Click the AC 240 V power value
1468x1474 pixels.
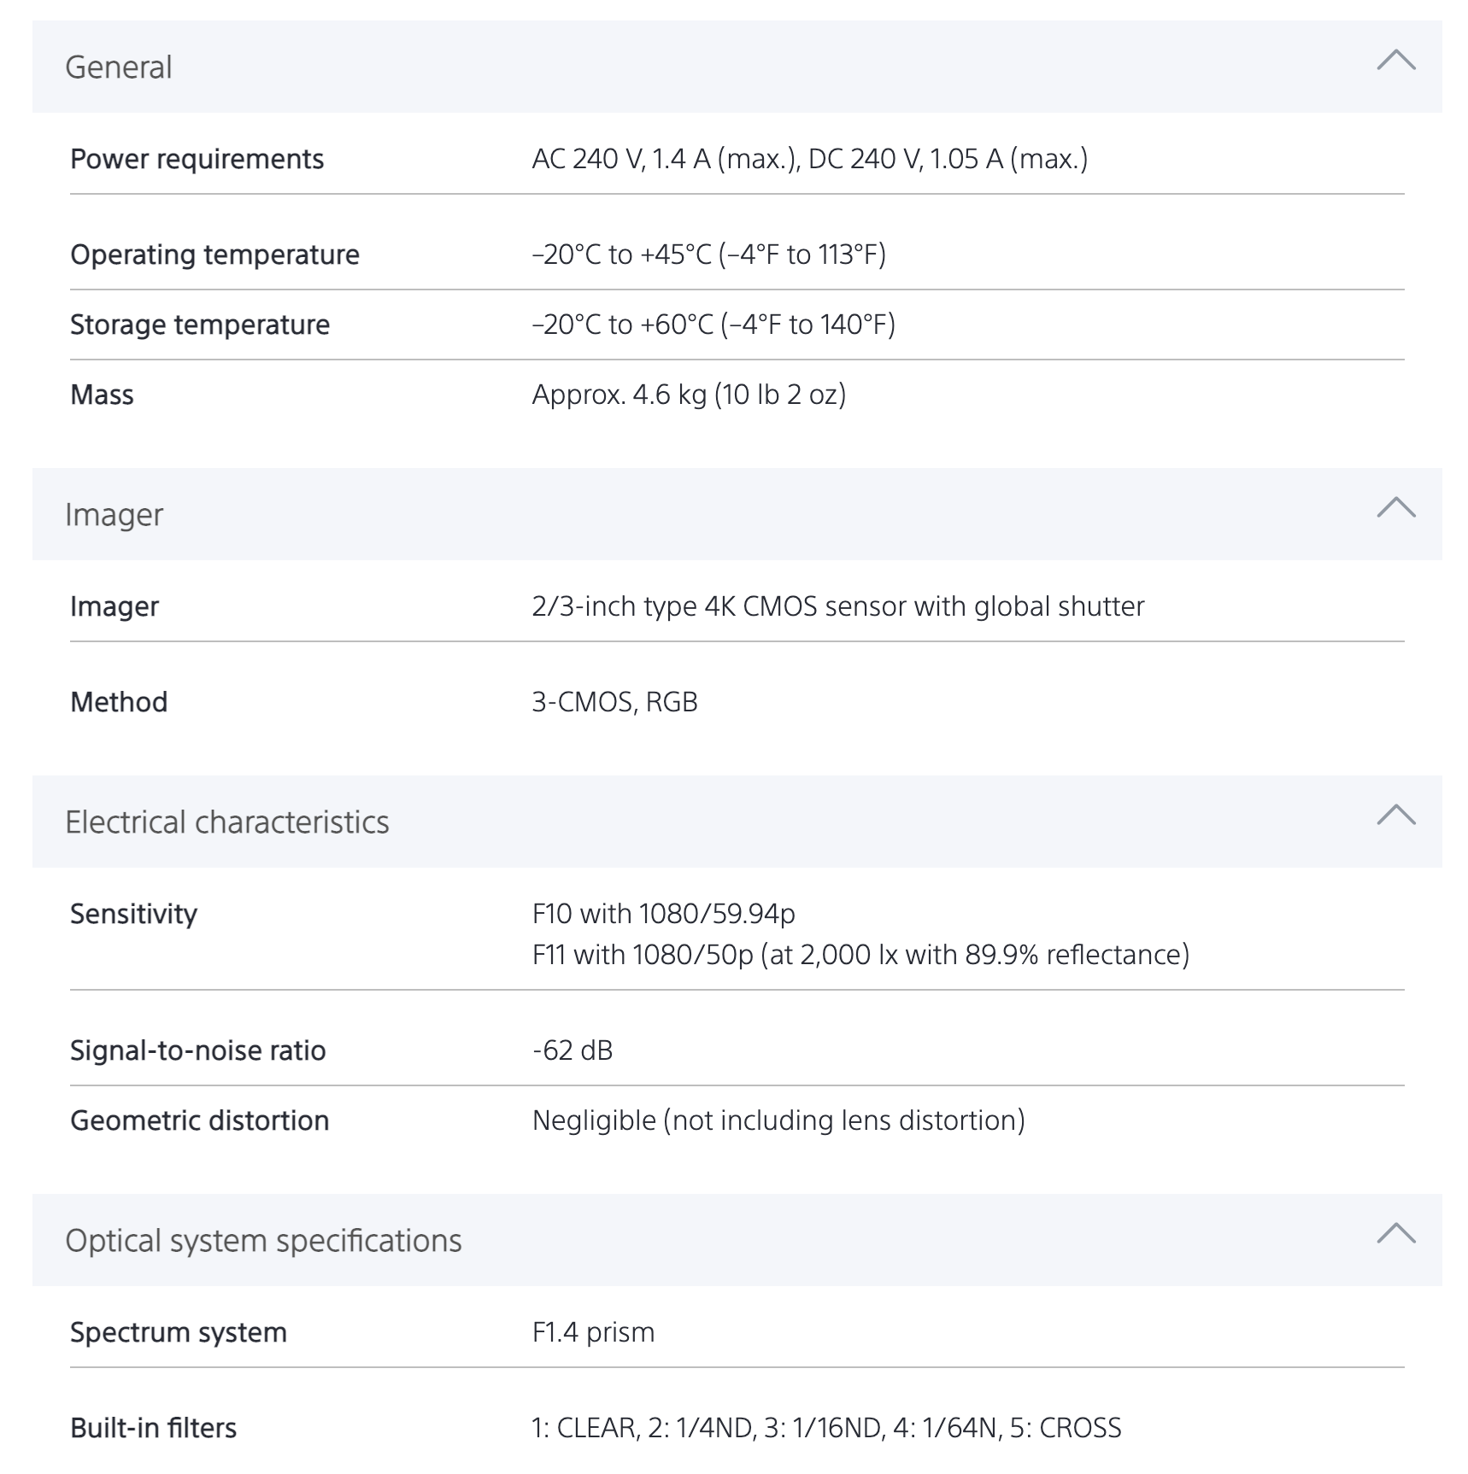pos(809,159)
